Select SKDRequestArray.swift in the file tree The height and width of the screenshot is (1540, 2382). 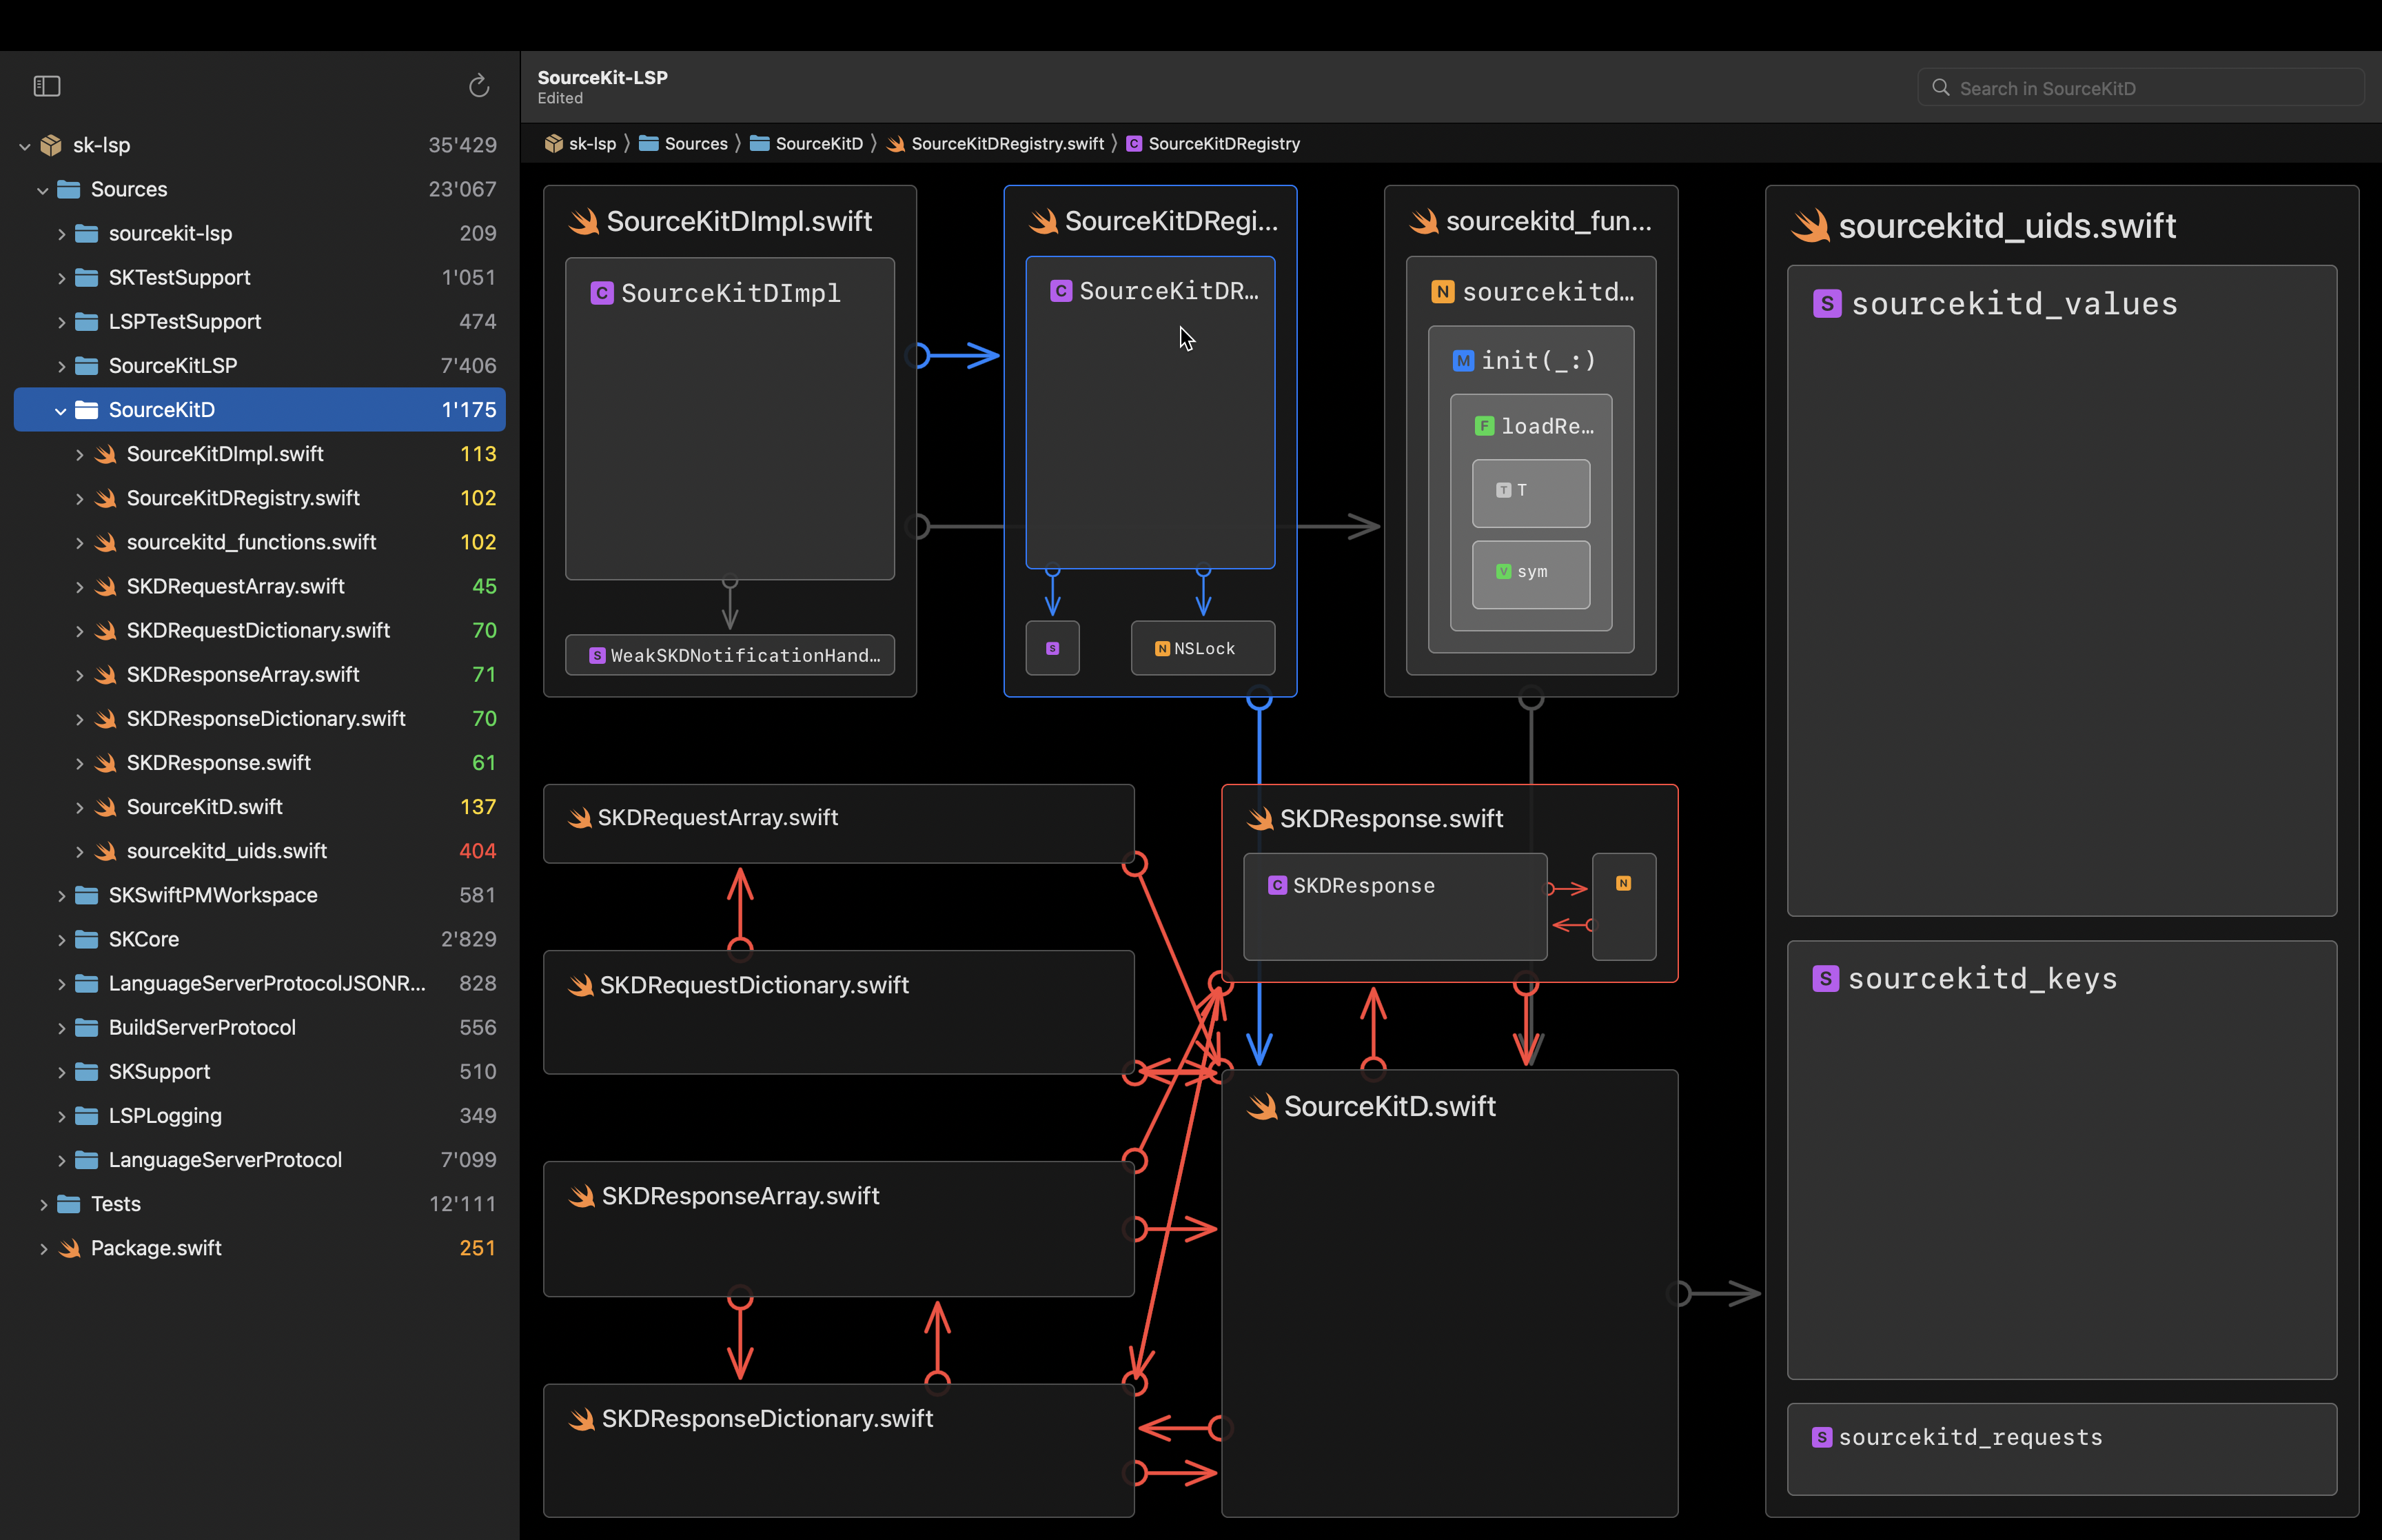click(x=260, y=586)
